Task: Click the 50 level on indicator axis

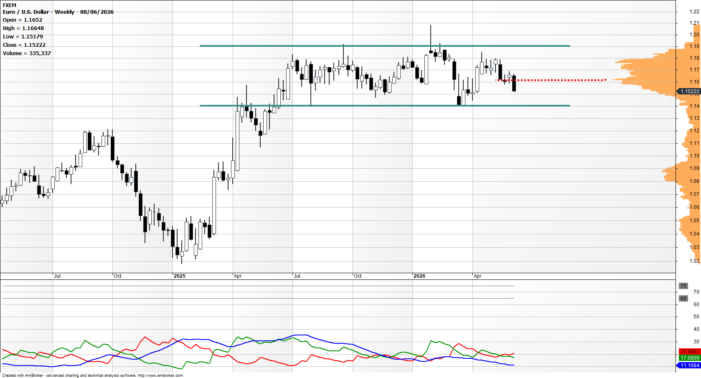Action: 696,317
